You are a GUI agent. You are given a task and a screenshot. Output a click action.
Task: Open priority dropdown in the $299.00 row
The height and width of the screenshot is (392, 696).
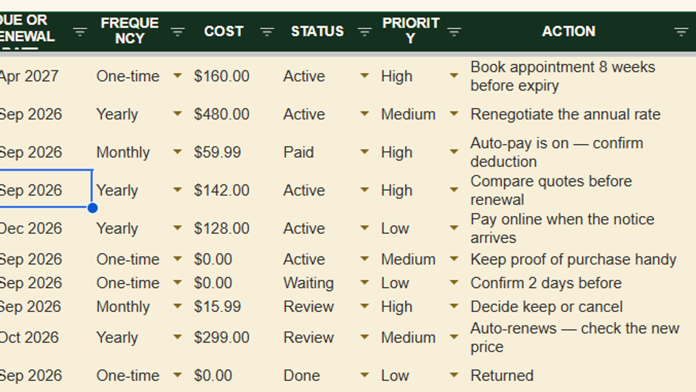[454, 337]
